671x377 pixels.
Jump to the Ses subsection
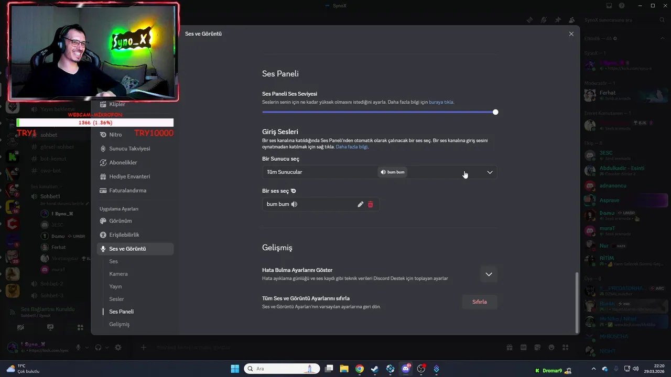point(114,261)
